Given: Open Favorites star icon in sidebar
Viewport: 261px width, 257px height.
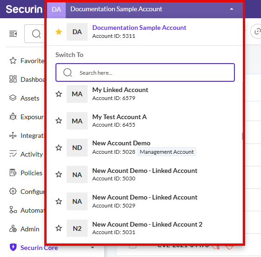Looking at the screenshot, I should coord(13,61).
